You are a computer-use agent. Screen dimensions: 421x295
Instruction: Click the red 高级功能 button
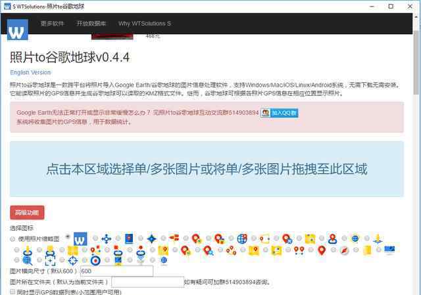27,213
